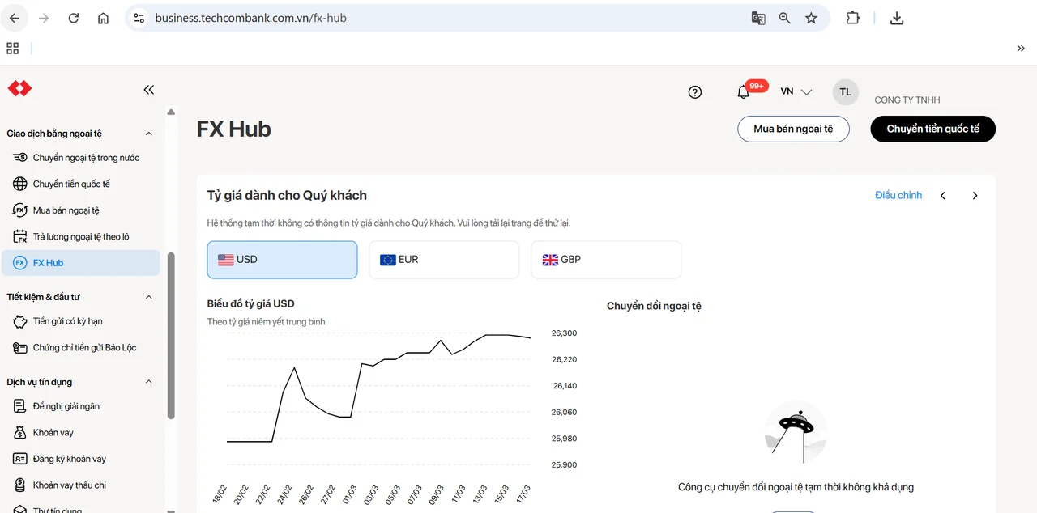Screen dimensions: 1037x513
Task: Click the browser bookmark star icon
Action: pos(811,18)
